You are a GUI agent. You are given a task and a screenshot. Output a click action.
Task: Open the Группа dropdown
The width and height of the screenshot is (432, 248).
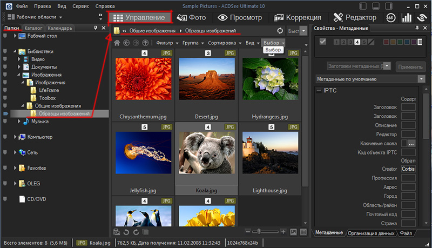[x=193, y=43]
